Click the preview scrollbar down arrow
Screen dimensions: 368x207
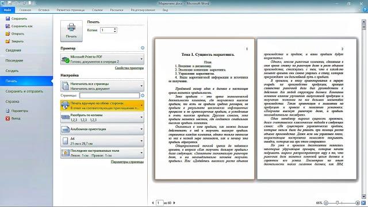[x=364, y=197]
